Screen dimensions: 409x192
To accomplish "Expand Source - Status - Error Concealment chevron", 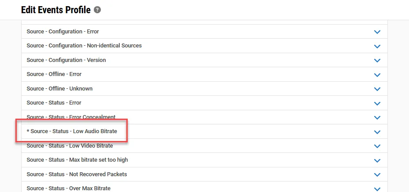I will click(377, 118).
